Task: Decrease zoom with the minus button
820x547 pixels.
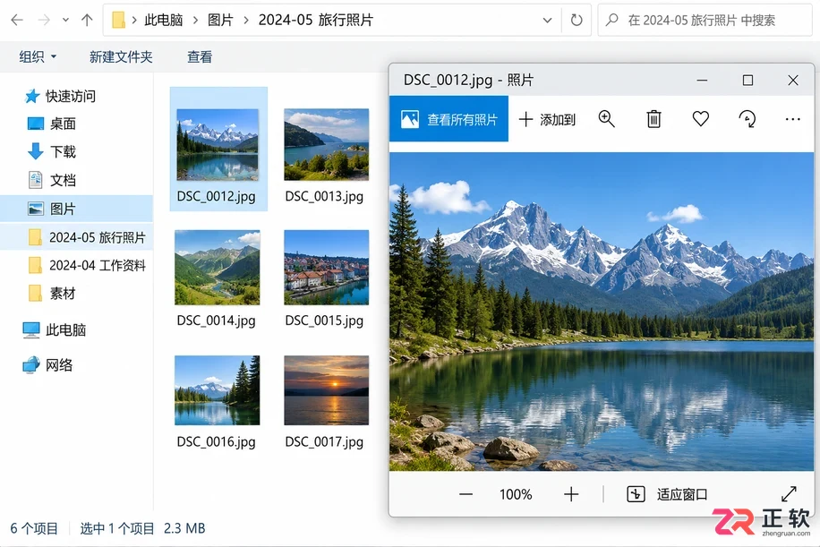Action: pos(466,494)
